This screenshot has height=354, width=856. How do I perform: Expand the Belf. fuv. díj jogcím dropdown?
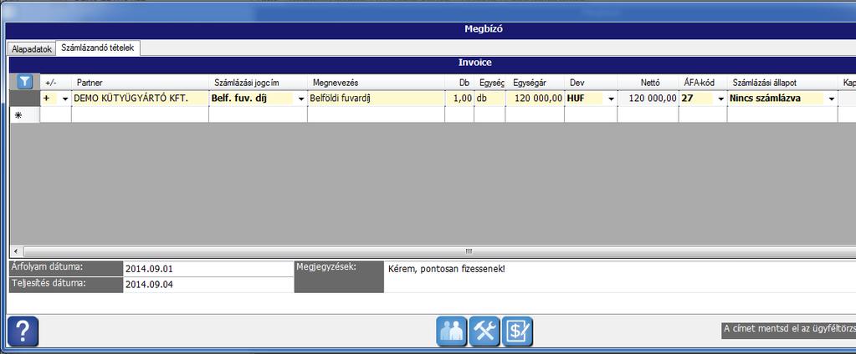pyautogui.click(x=300, y=99)
